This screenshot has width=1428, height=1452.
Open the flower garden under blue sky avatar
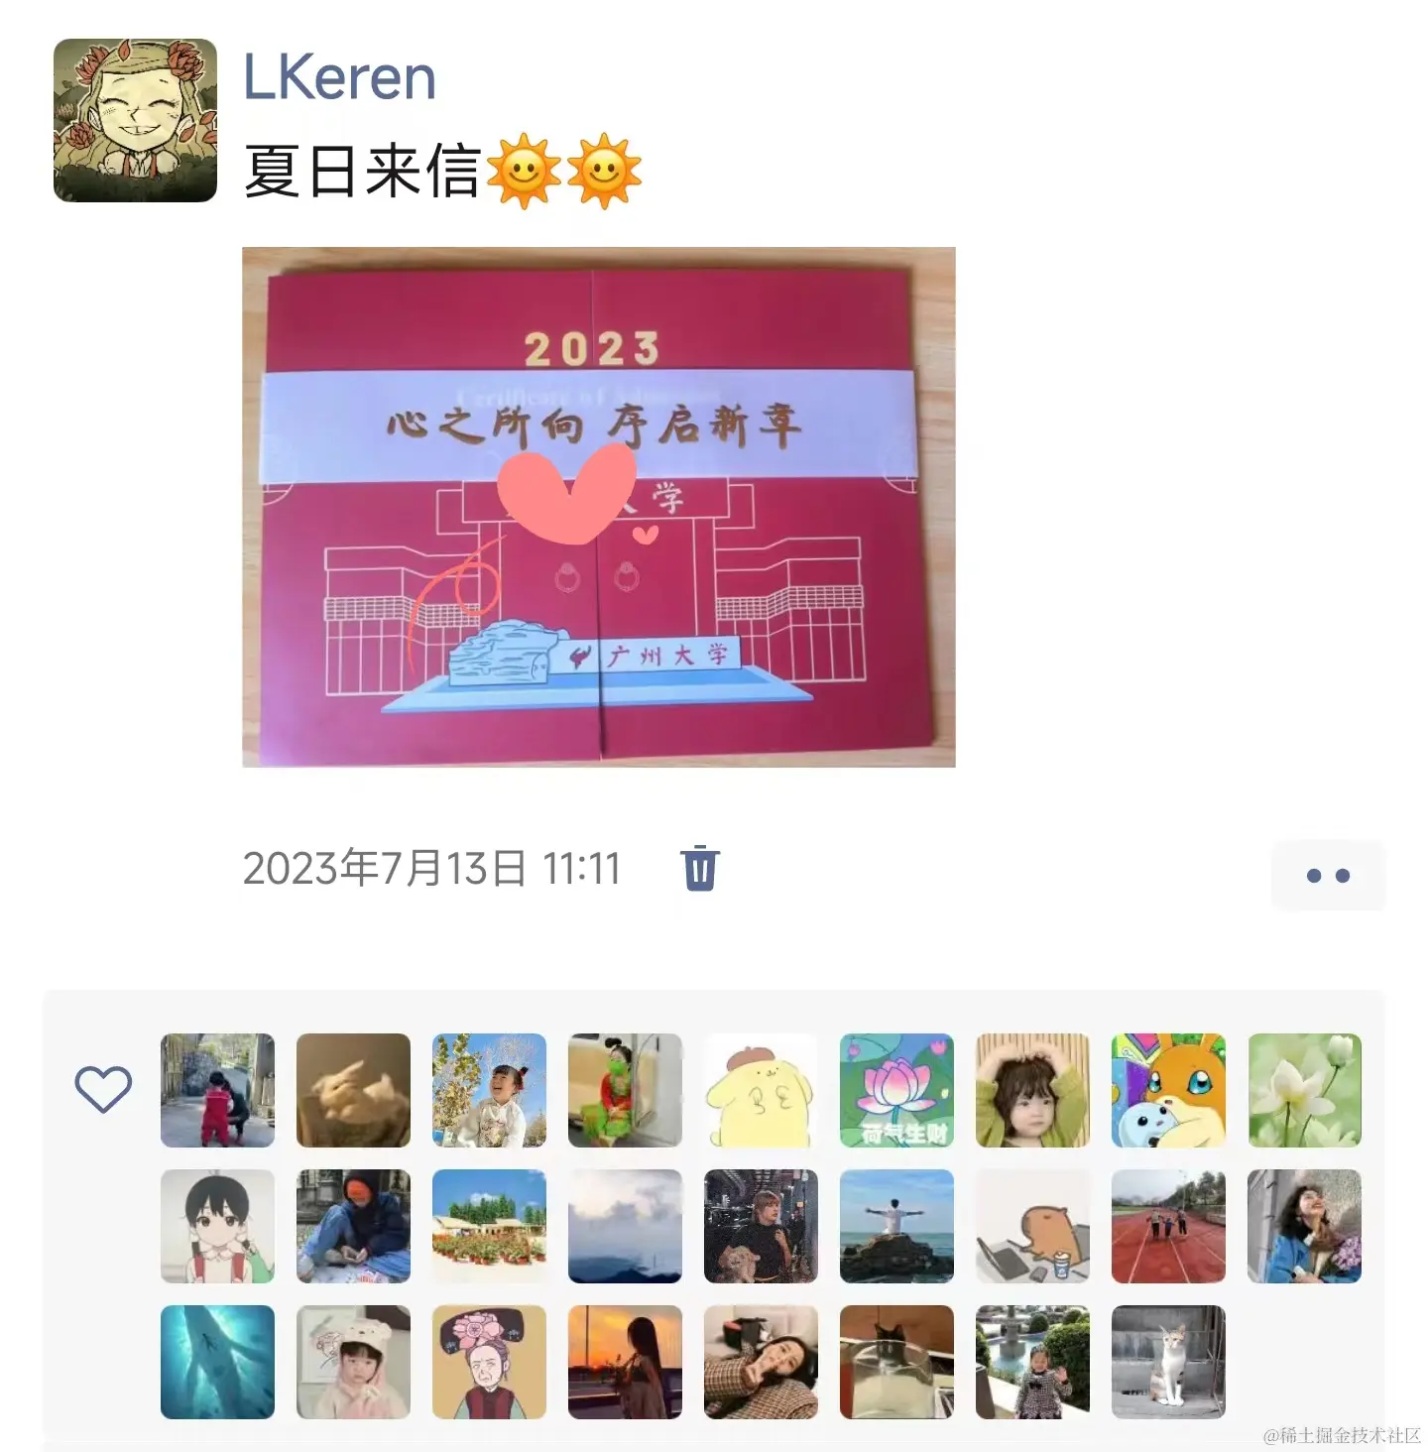coord(489,1226)
